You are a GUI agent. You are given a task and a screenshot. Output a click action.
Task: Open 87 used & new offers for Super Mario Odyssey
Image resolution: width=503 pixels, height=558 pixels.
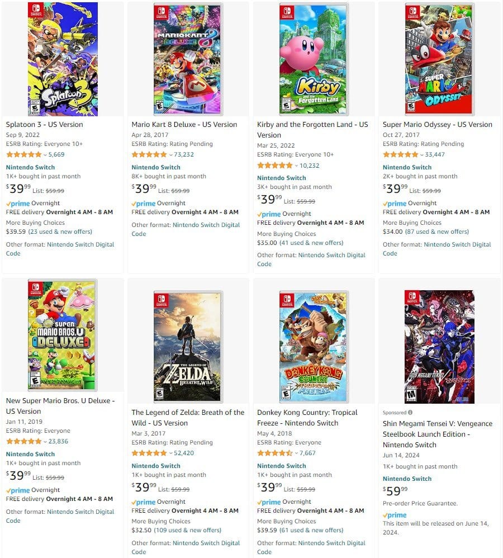437,231
